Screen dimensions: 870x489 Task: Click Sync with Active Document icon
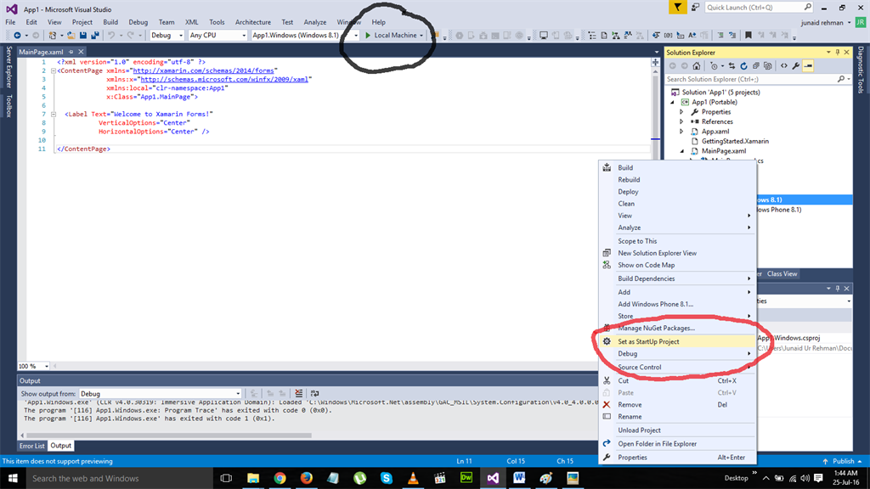point(732,66)
